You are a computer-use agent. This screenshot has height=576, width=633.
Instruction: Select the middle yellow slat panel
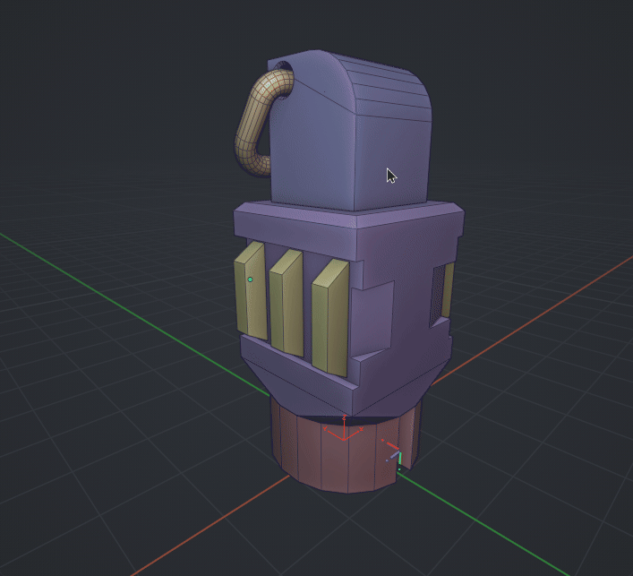287,304
